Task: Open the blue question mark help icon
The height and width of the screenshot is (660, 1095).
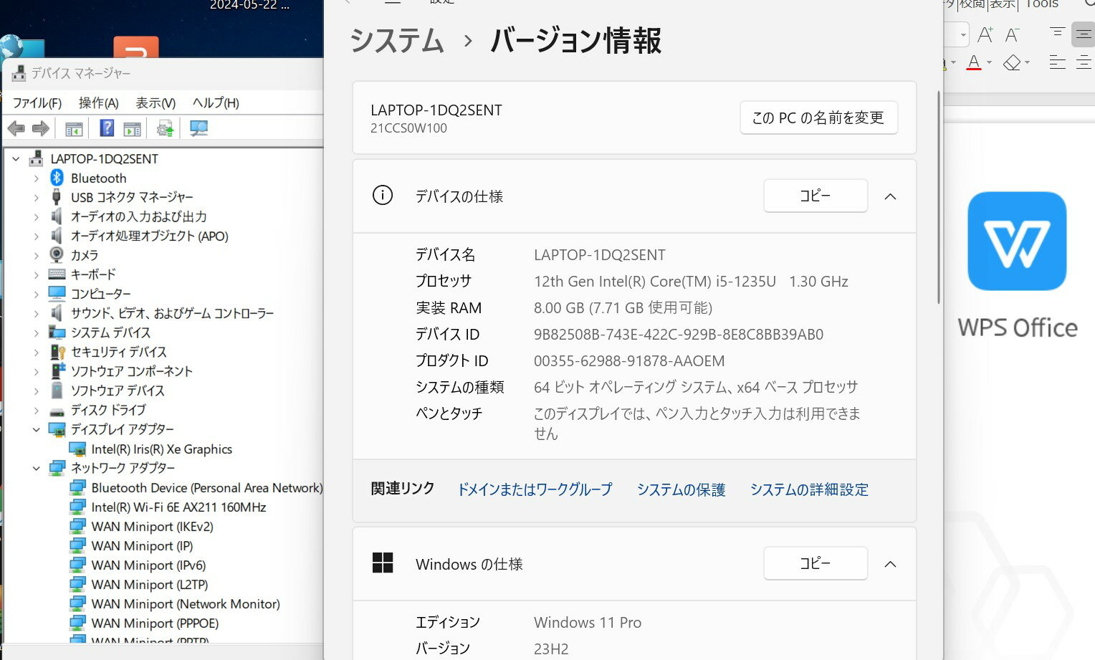Action: click(107, 129)
